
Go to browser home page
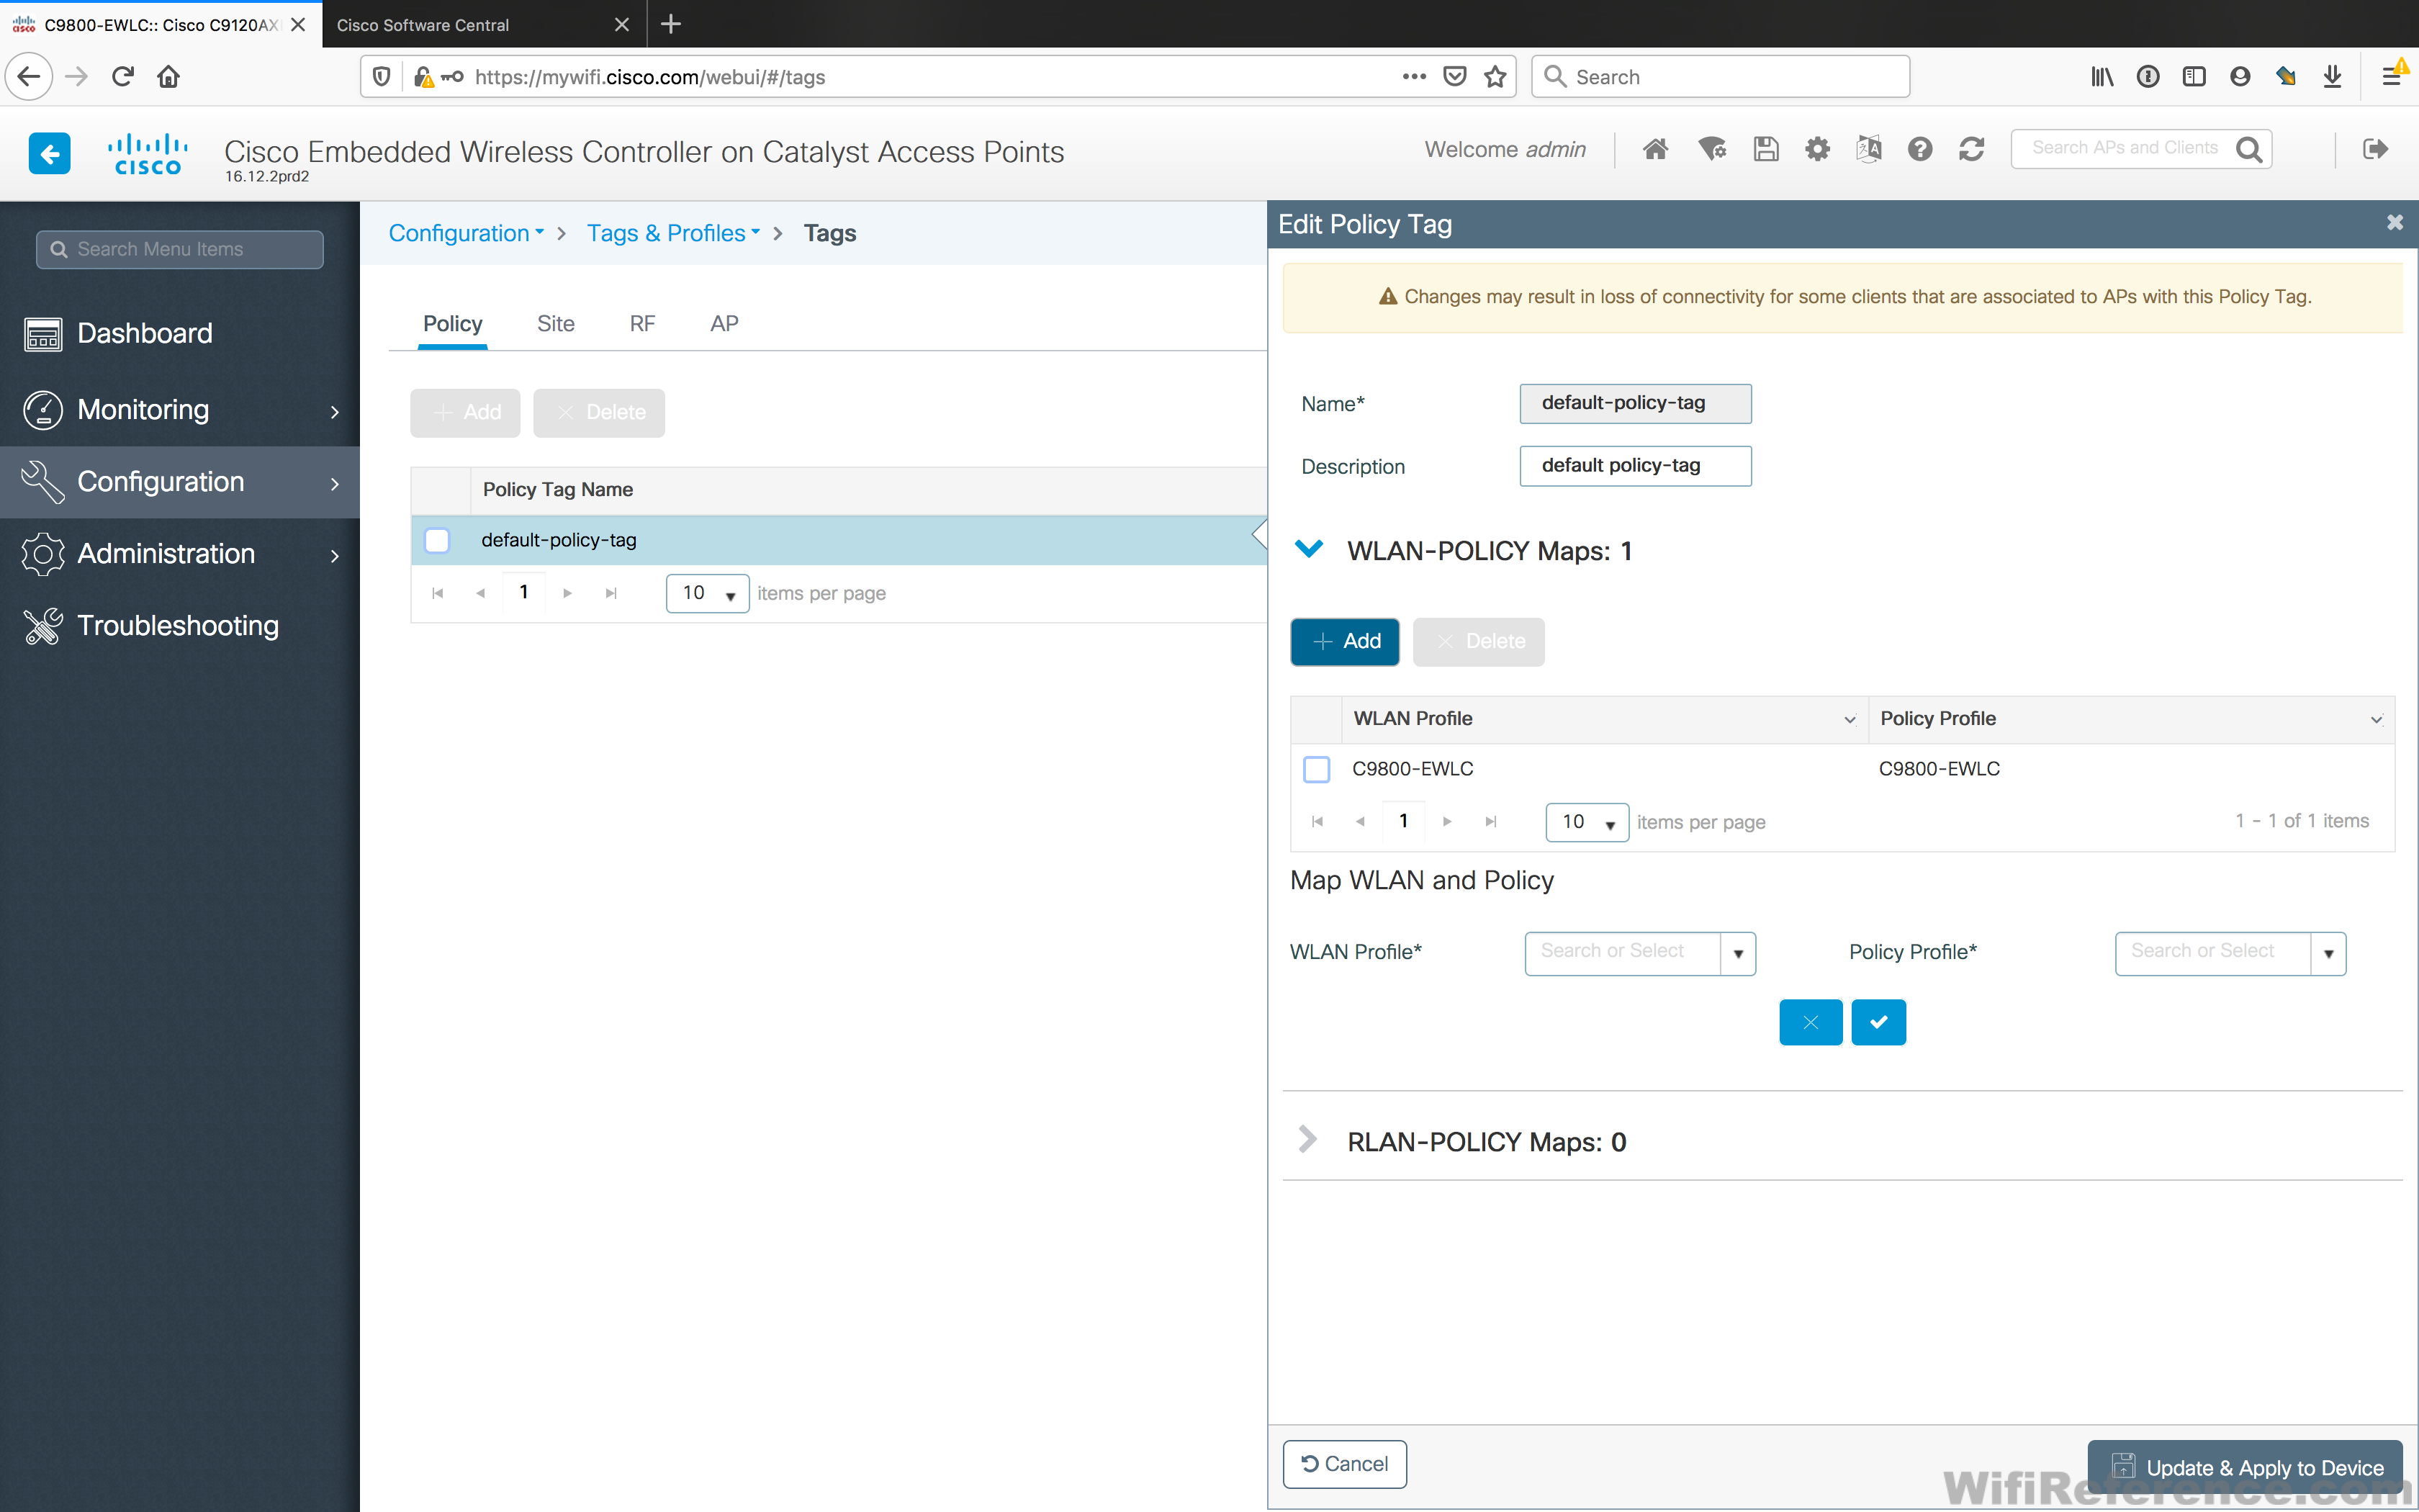[x=169, y=76]
